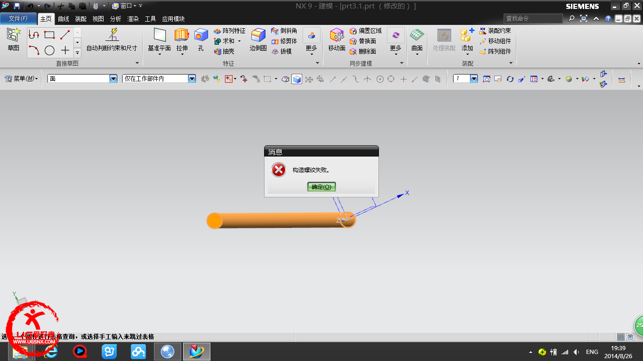
Task: Switch to the 曲线 ribbon tab
Action: point(63,19)
